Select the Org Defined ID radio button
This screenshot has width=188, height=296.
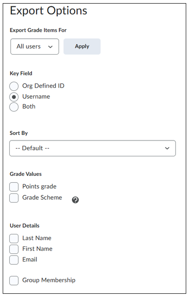pyautogui.click(x=14, y=86)
